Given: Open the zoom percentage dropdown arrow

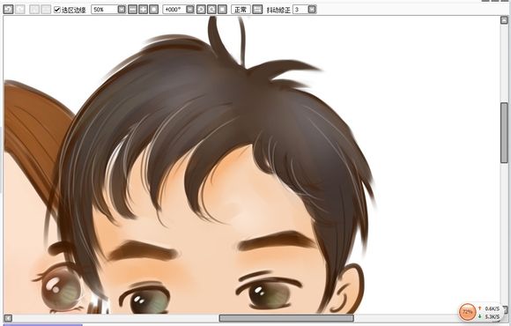Looking at the screenshot, I should pos(122,10).
